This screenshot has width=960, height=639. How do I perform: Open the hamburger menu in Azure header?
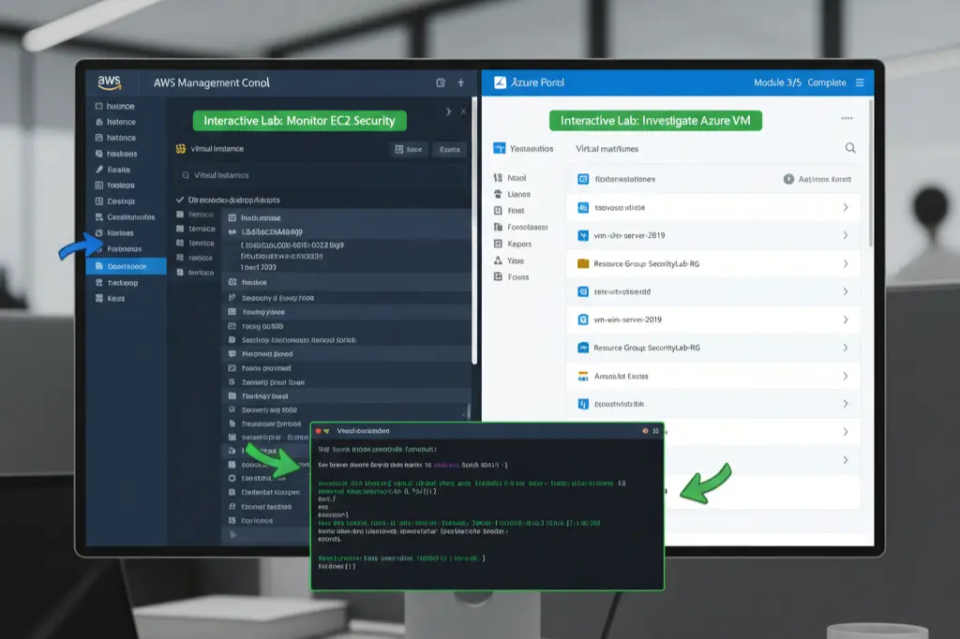(860, 82)
